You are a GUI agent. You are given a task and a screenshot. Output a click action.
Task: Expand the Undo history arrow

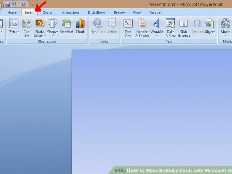(18, 4)
